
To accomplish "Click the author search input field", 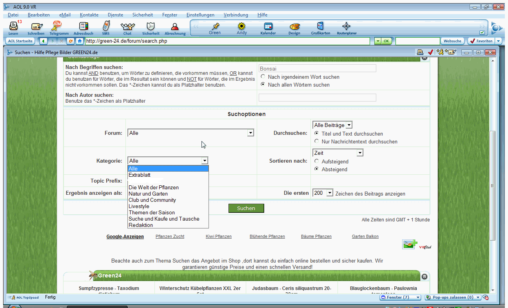I will pyautogui.click(x=317, y=98).
